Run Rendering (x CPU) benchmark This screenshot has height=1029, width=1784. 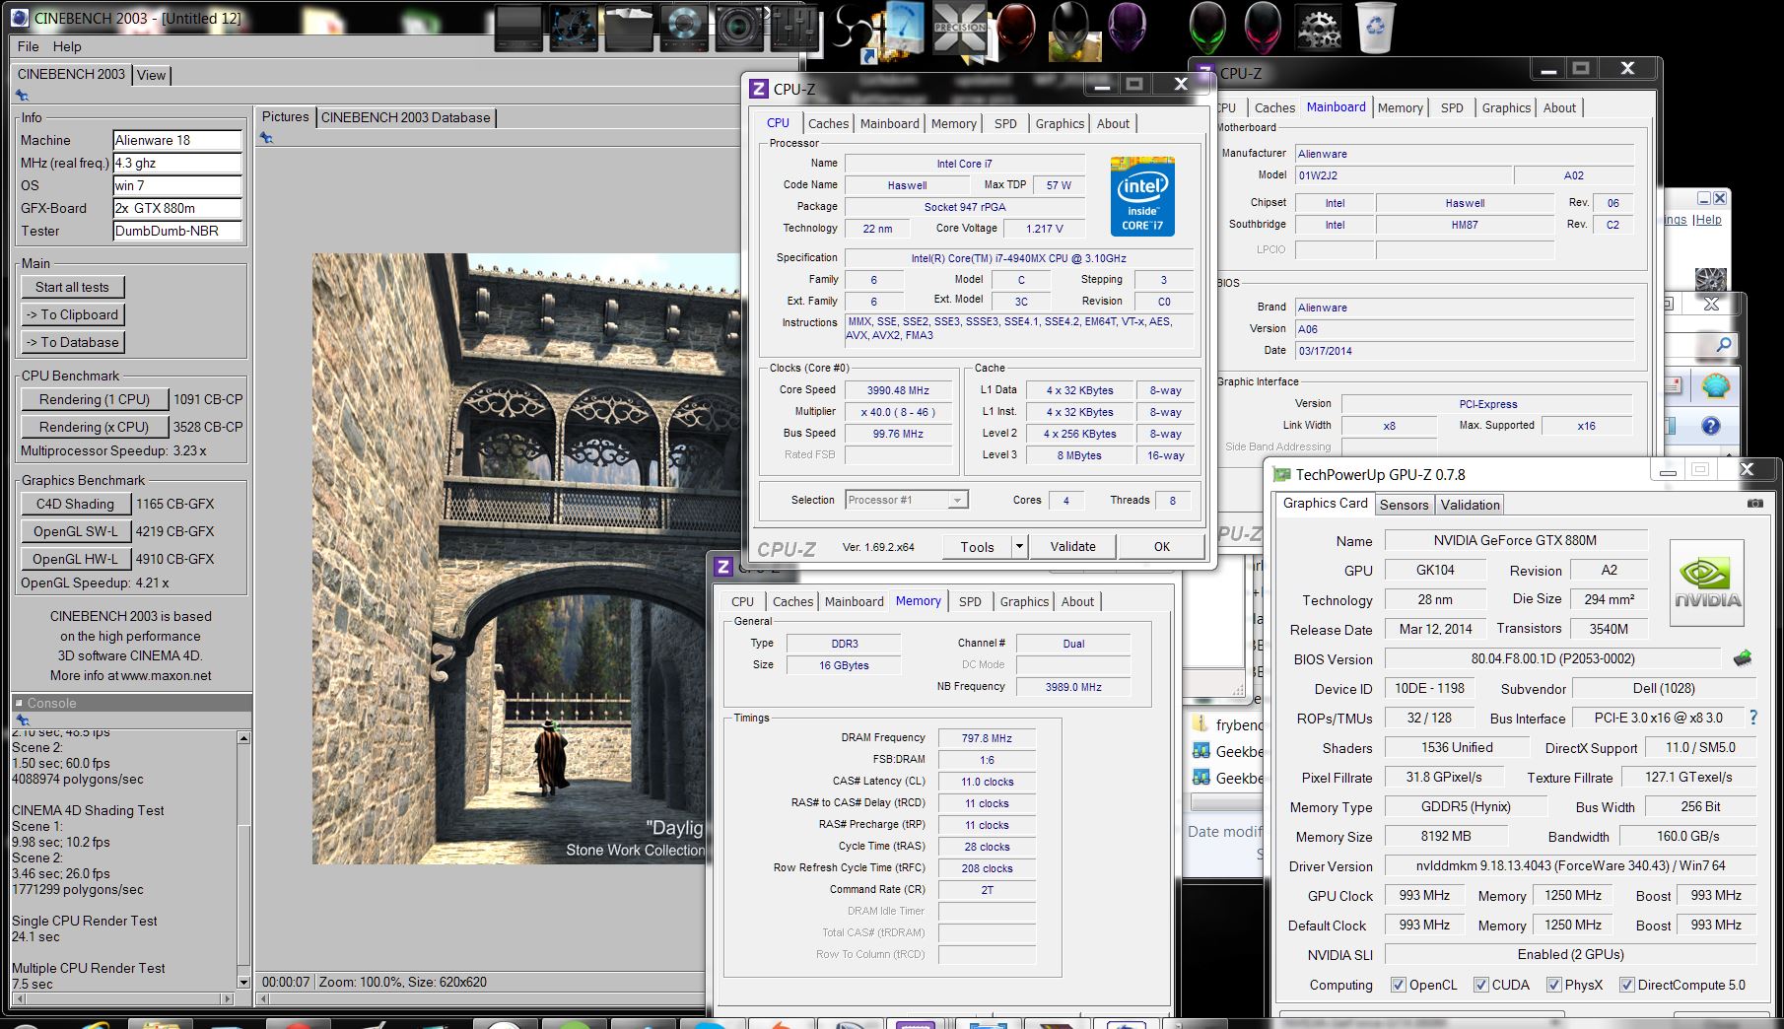coord(95,427)
